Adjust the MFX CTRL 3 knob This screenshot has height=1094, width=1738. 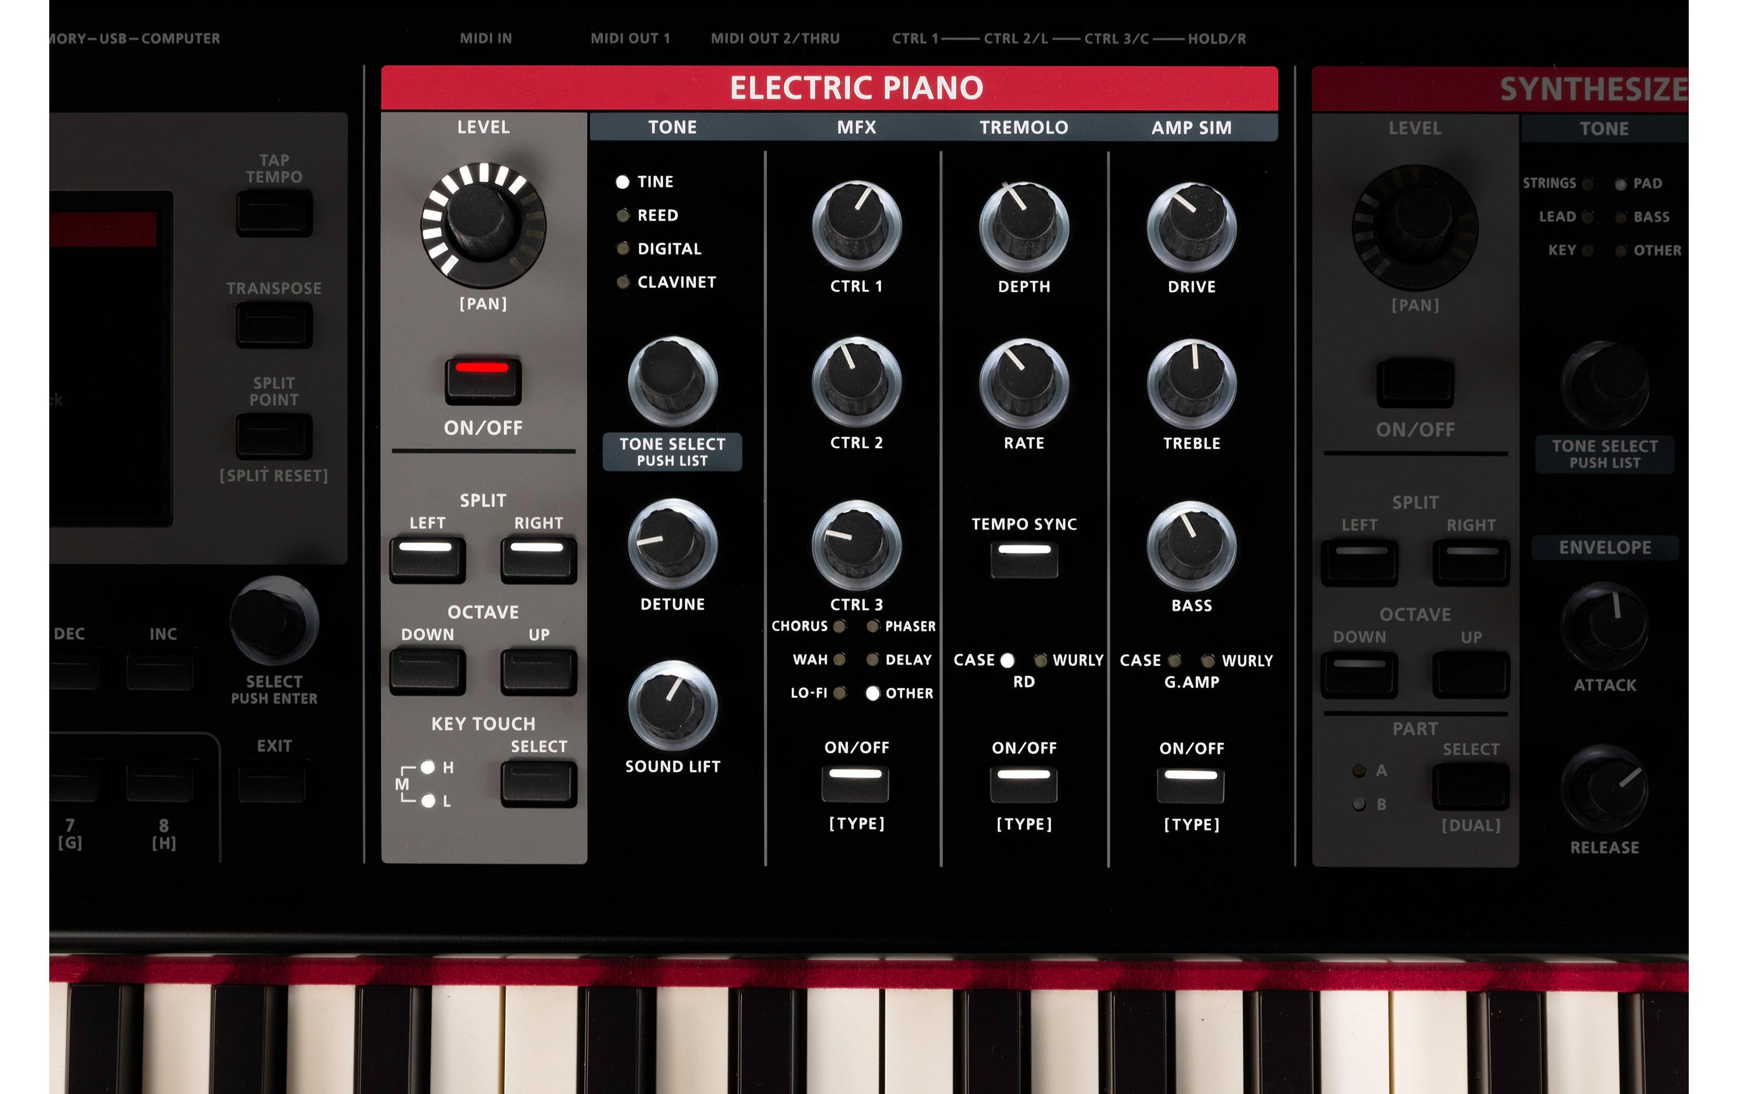(857, 545)
